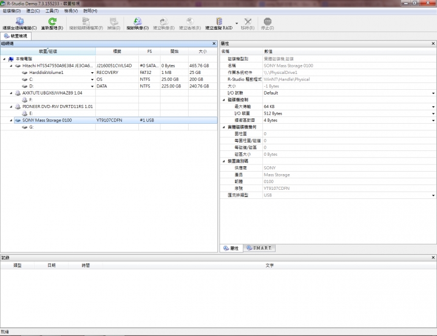Open the dropdown arrow on the D: row

[x=92, y=86]
